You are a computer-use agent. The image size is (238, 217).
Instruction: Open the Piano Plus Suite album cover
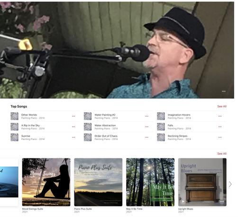click(98, 182)
